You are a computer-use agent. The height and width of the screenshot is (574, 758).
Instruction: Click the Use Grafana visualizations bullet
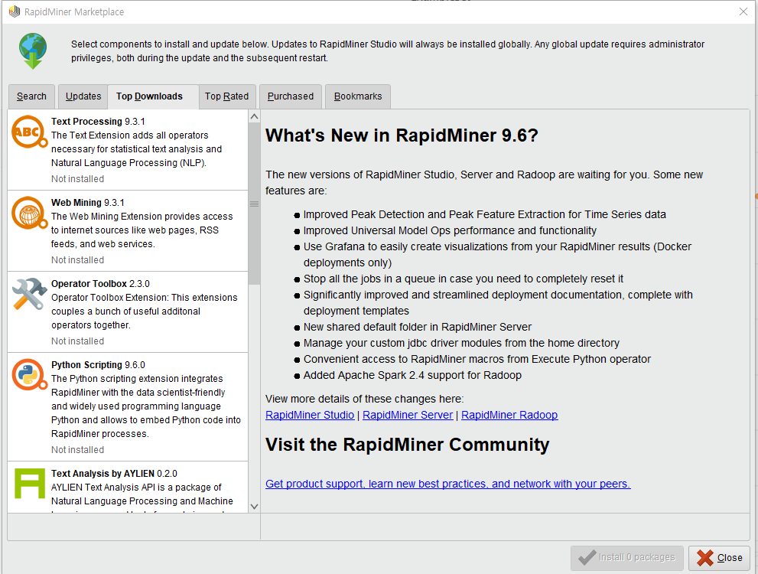pyautogui.click(x=497, y=254)
